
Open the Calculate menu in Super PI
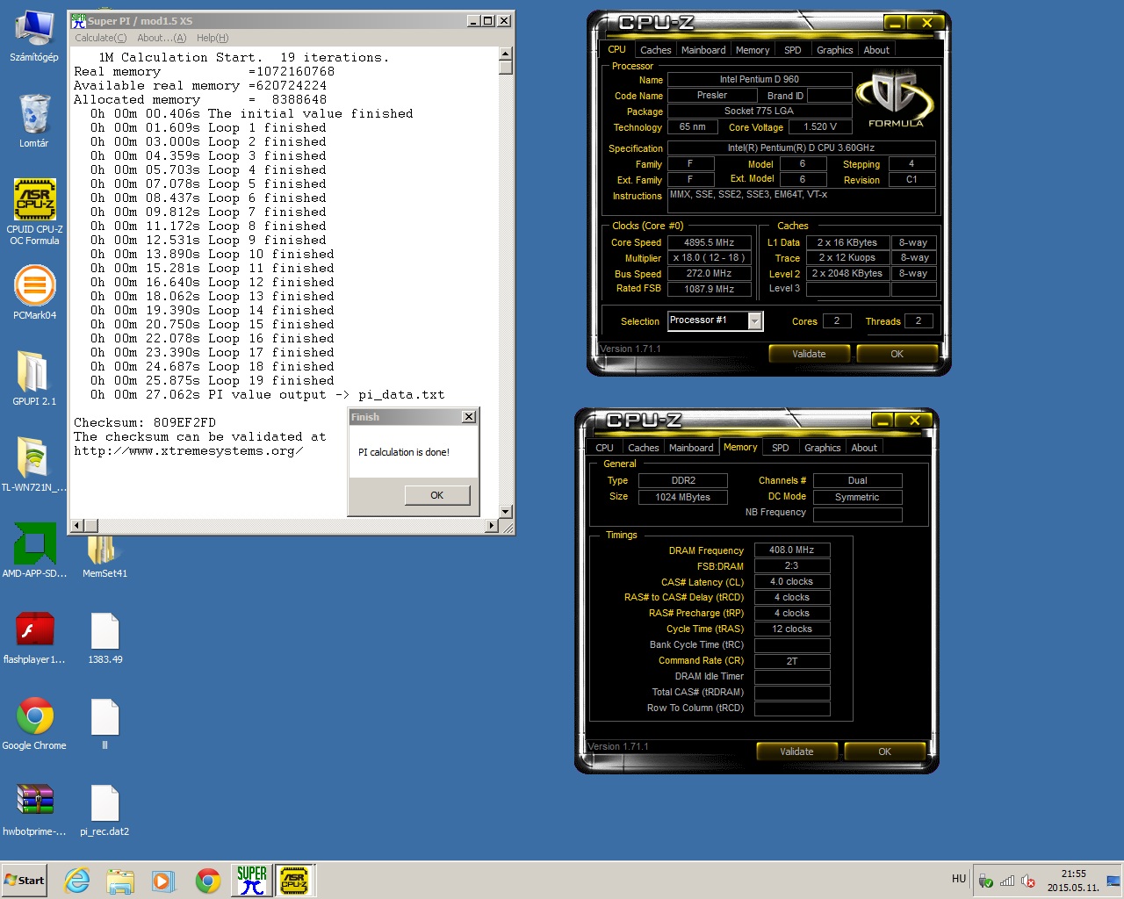(100, 38)
